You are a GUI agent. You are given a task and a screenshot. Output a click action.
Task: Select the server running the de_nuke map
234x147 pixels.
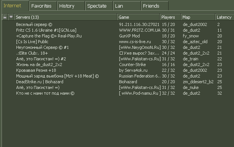(118, 87)
